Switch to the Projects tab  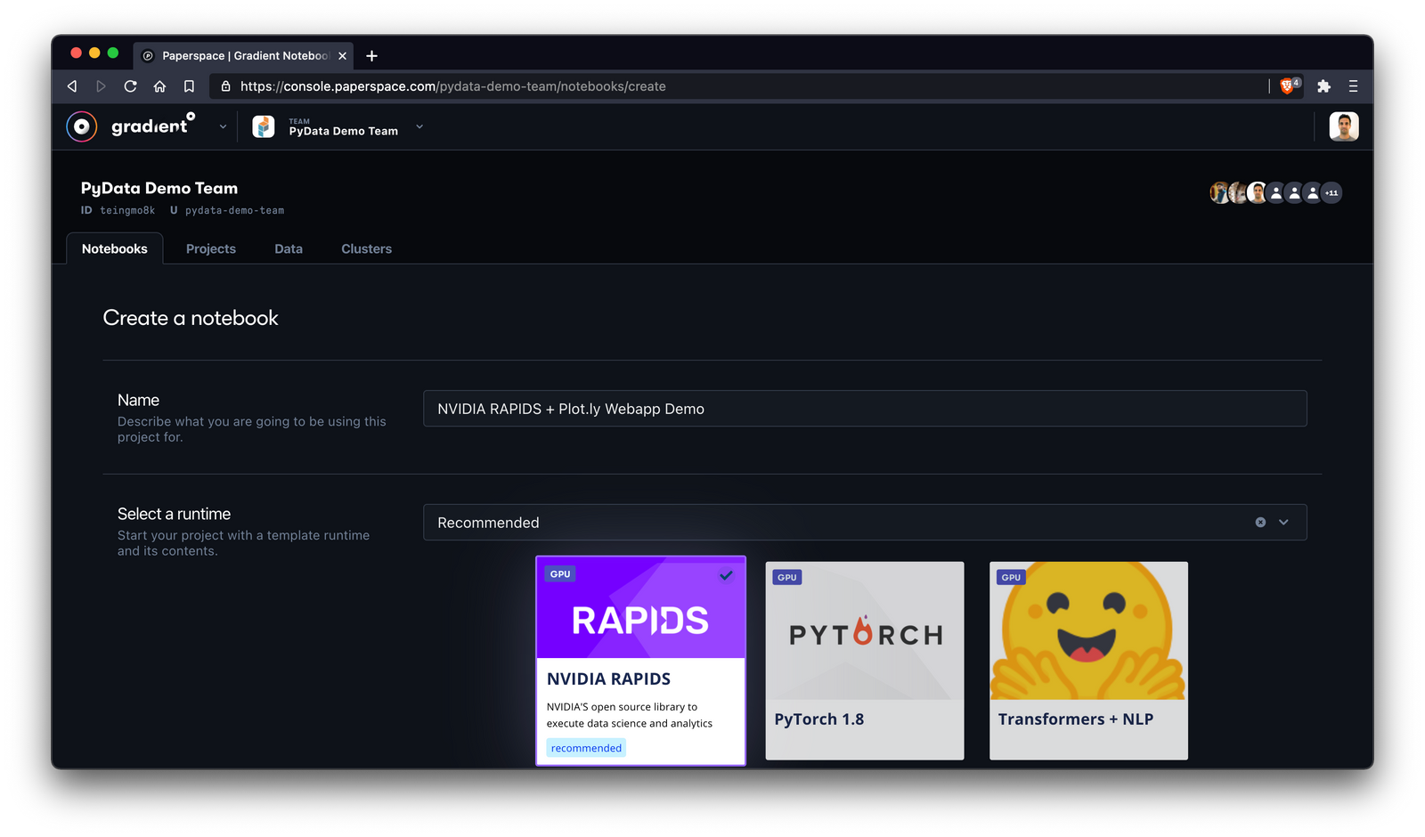(210, 248)
